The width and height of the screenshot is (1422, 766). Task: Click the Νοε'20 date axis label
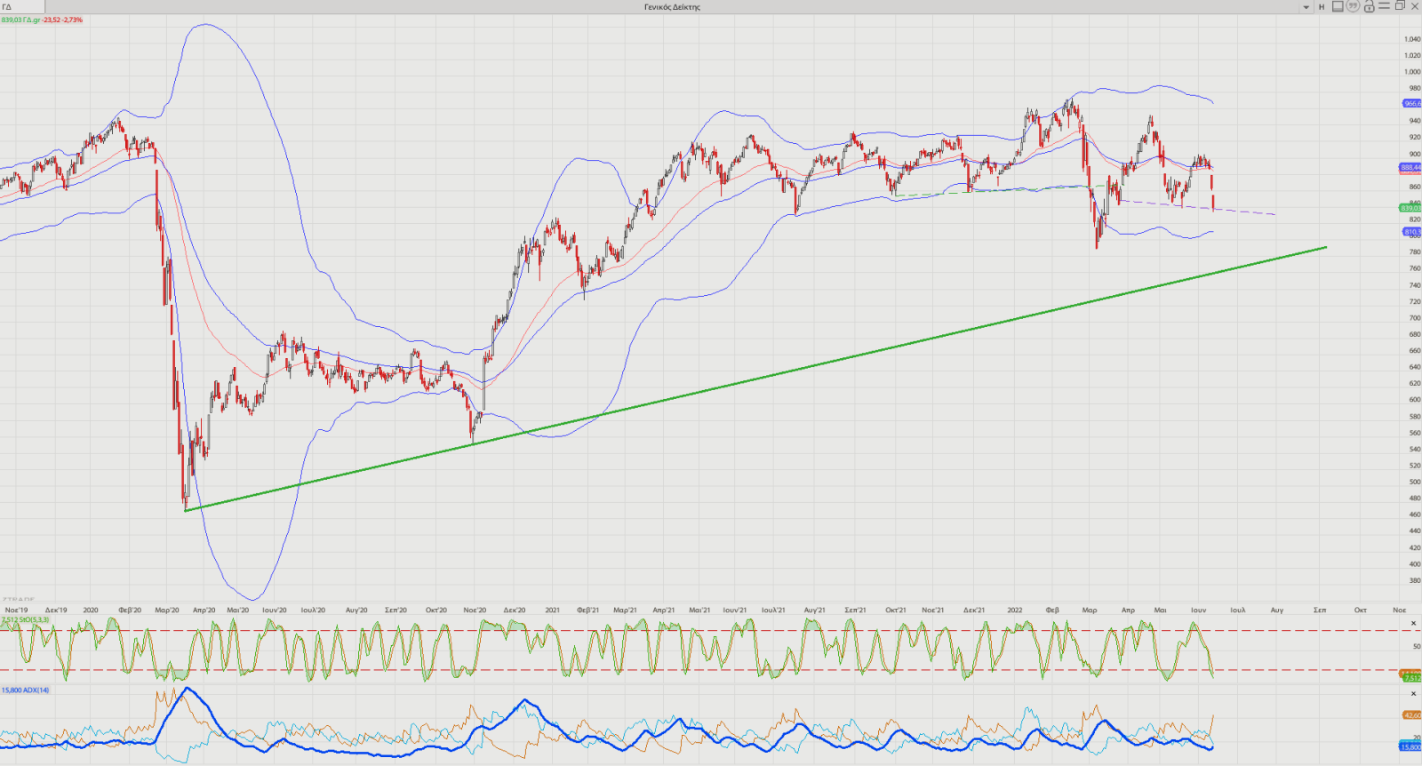475,610
